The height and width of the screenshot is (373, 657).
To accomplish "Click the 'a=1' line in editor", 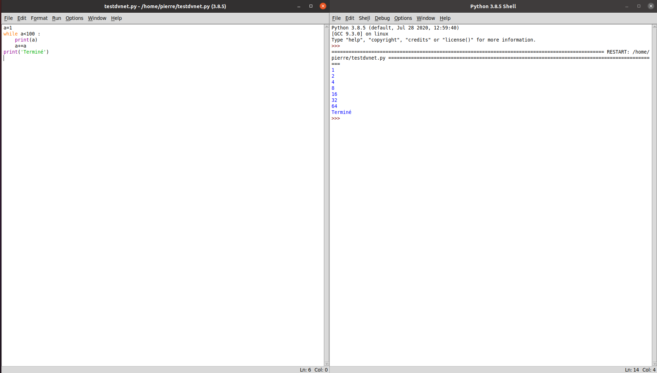I will pos(8,28).
